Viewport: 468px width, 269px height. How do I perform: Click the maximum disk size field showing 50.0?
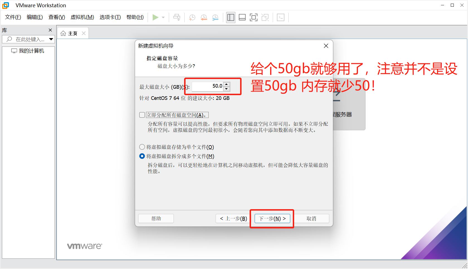208,86
